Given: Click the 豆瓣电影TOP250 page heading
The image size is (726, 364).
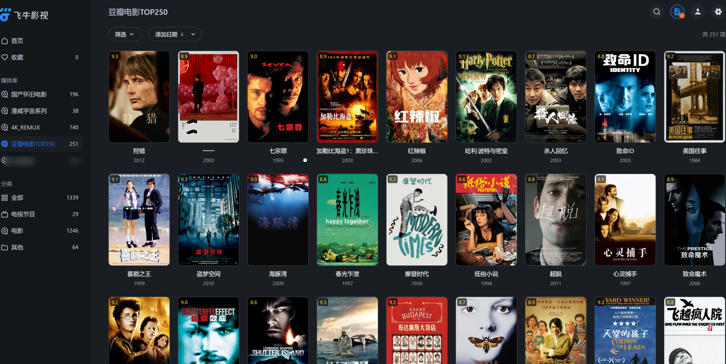Looking at the screenshot, I should coord(138,12).
